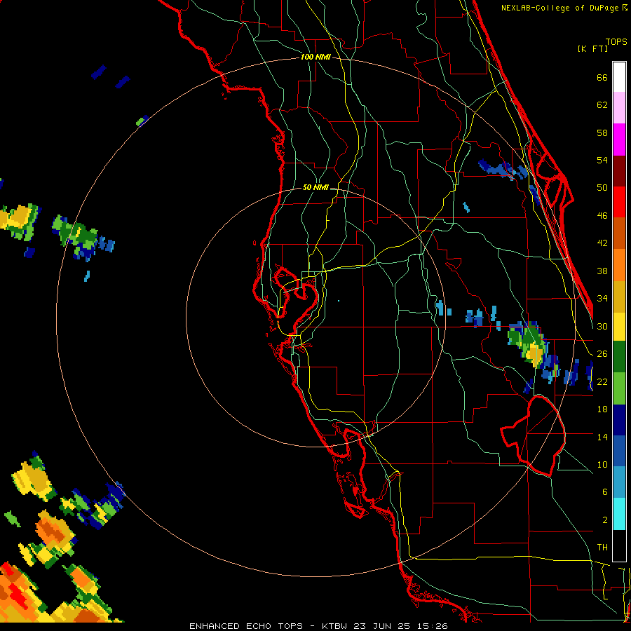Pick the gold legend color band
Screen dimensions: 631x631
tap(619, 297)
